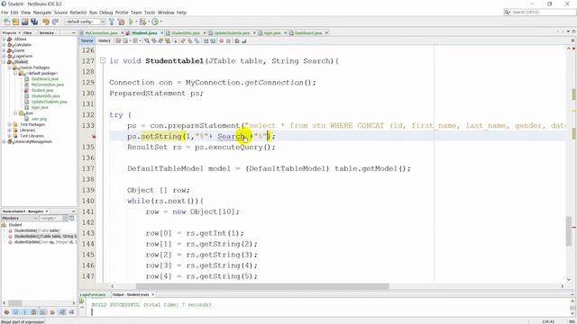The width and height of the screenshot is (577, 324).
Task: Collapse method fold at line 127
Action: pyautogui.click(x=103, y=60)
